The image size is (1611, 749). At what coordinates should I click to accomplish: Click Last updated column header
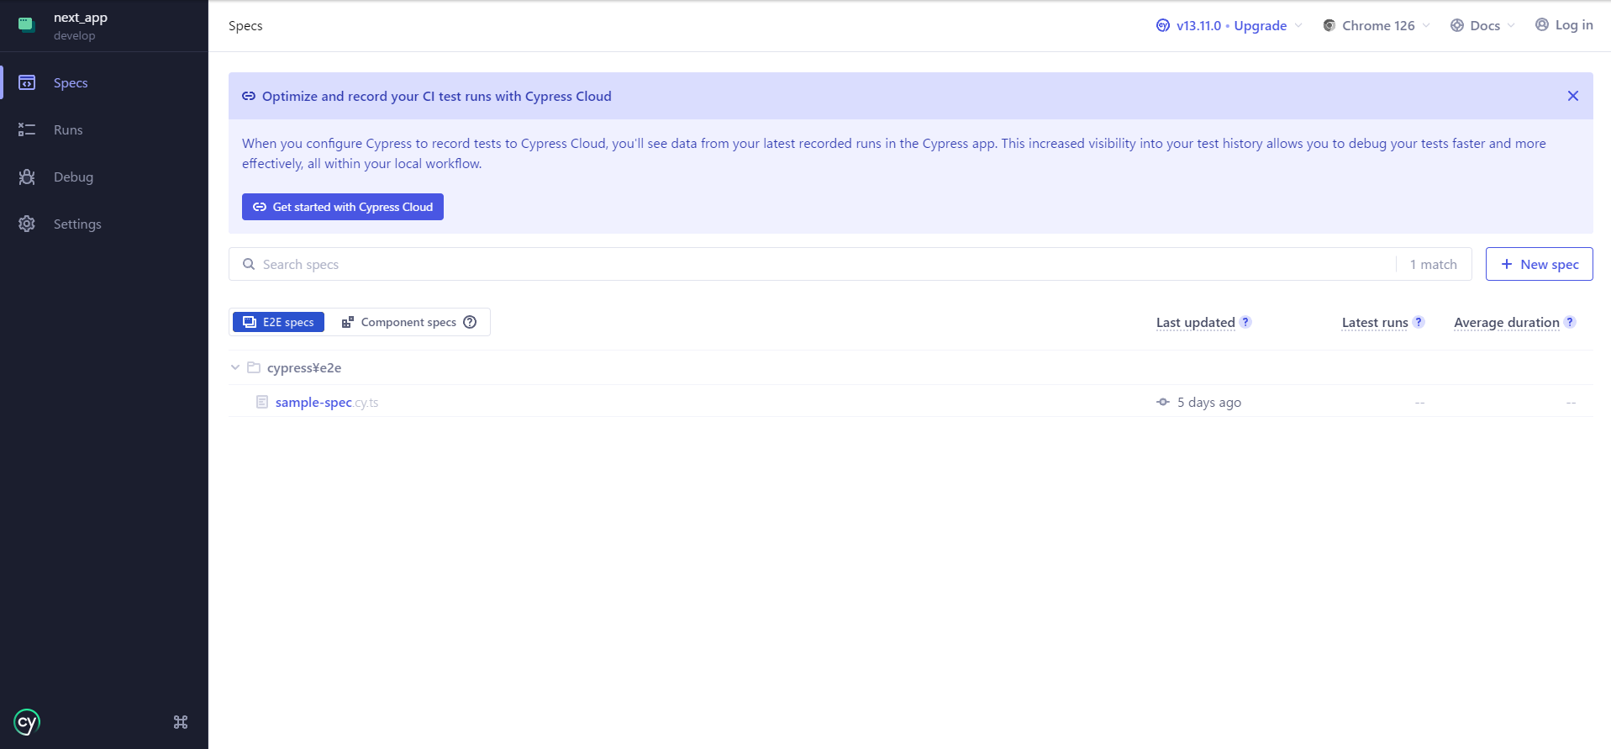click(1196, 322)
